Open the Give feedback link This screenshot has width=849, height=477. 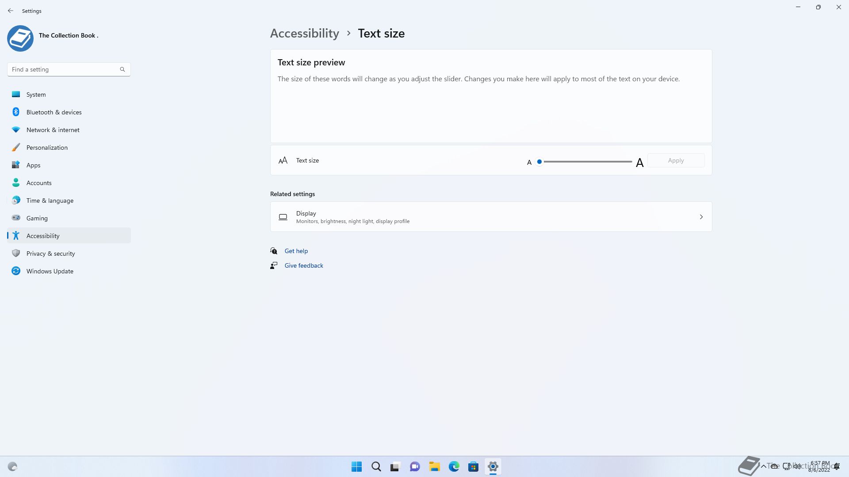tap(303, 265)
